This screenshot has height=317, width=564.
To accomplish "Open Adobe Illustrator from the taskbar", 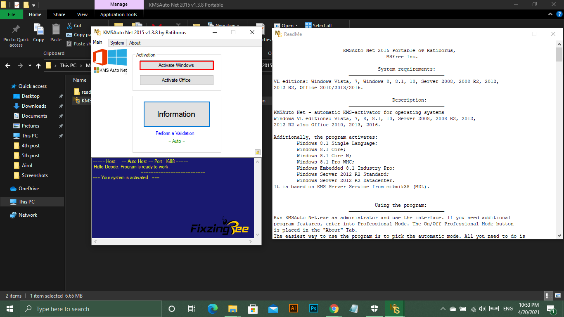I will pos(294,309).
